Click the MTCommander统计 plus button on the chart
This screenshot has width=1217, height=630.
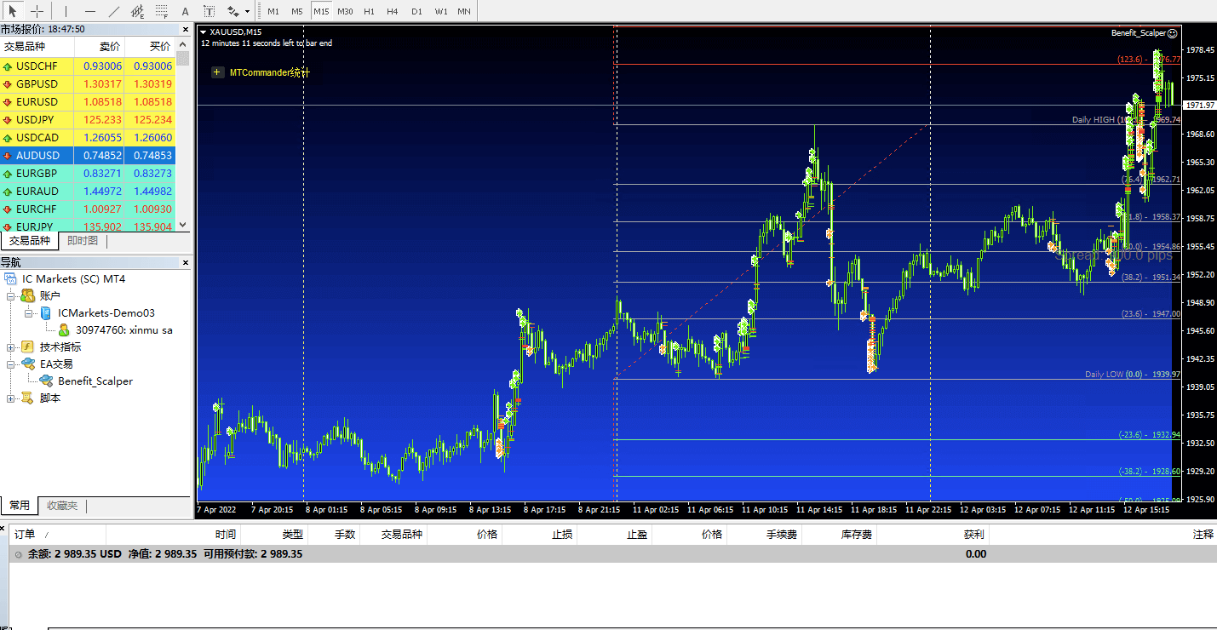(x=217, y=72)
